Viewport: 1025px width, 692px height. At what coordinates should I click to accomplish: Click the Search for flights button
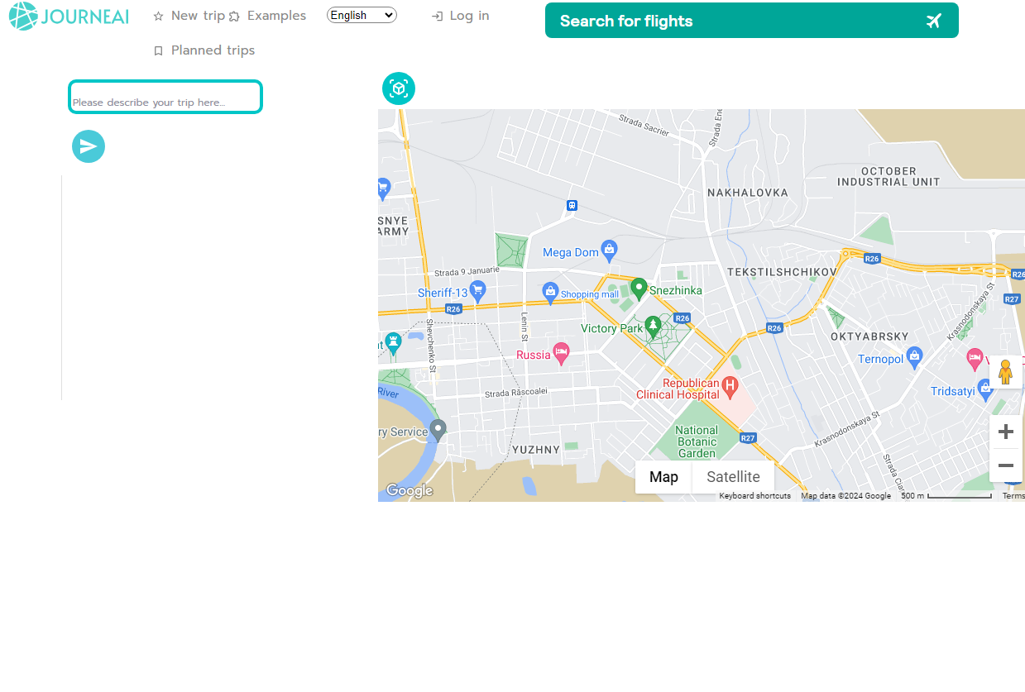[752, 21]
